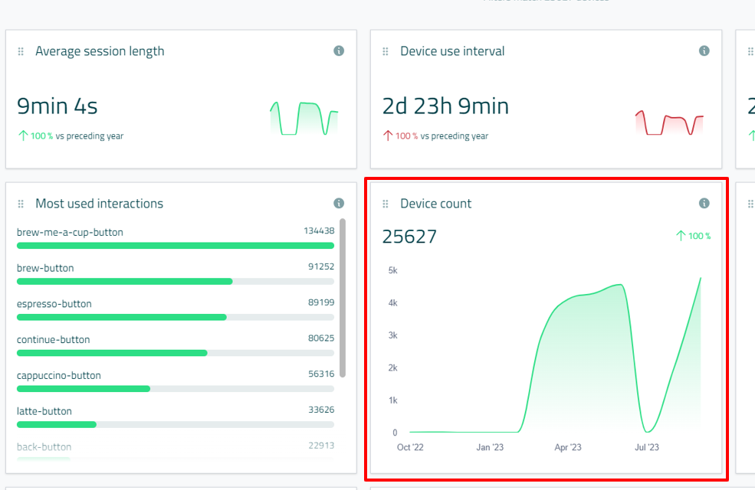
Task: Open info tooltip for Device use interval
Action: tap(704, 51)
